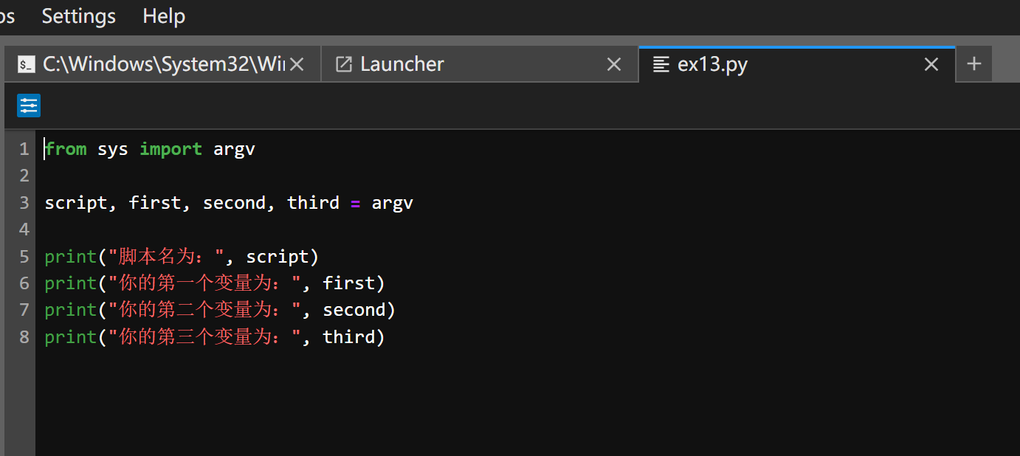The height and width of the screenshot is (456, 1020).
Task: Add a new tab with the plus button
Action: tap(974, 64)
